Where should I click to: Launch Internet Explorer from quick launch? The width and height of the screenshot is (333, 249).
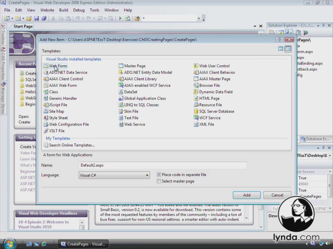tap(44, 244)
